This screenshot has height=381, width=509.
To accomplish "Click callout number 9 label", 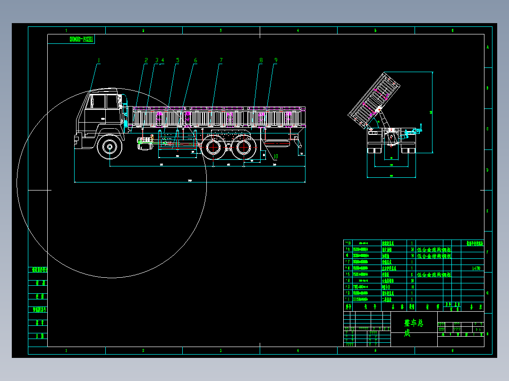I will [x=276, y=60].
